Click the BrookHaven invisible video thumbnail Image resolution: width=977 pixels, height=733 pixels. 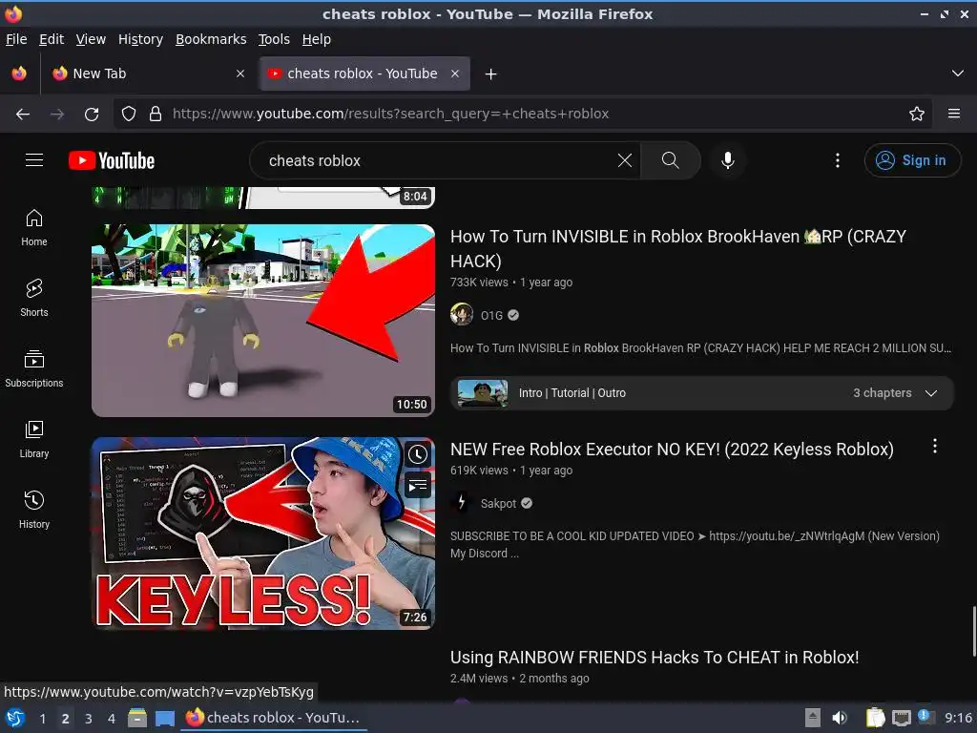click(263, 321)
